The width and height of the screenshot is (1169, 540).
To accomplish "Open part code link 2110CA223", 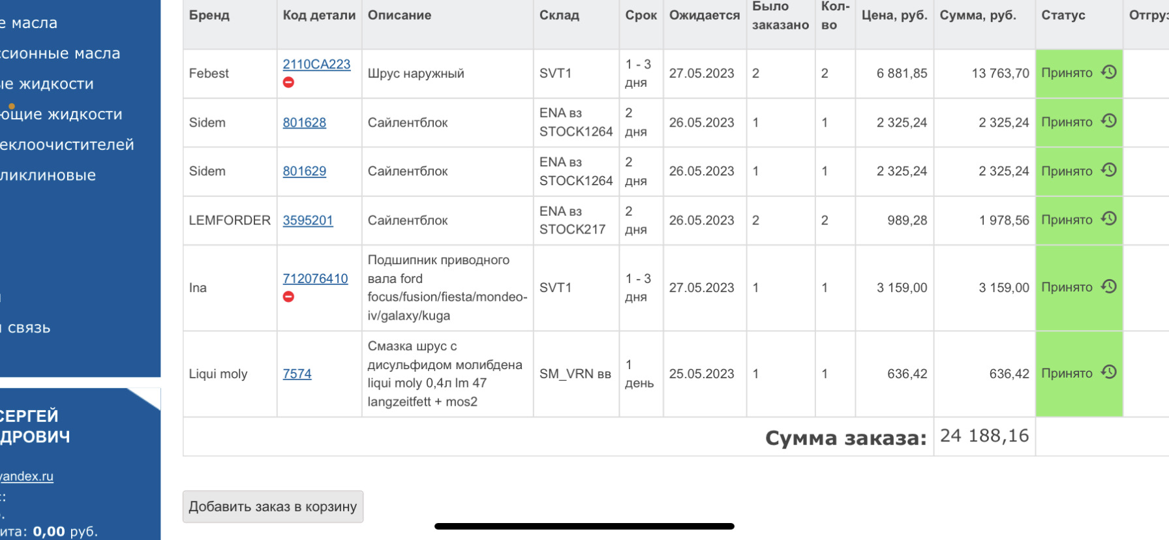I will click(x=316, y=64).
